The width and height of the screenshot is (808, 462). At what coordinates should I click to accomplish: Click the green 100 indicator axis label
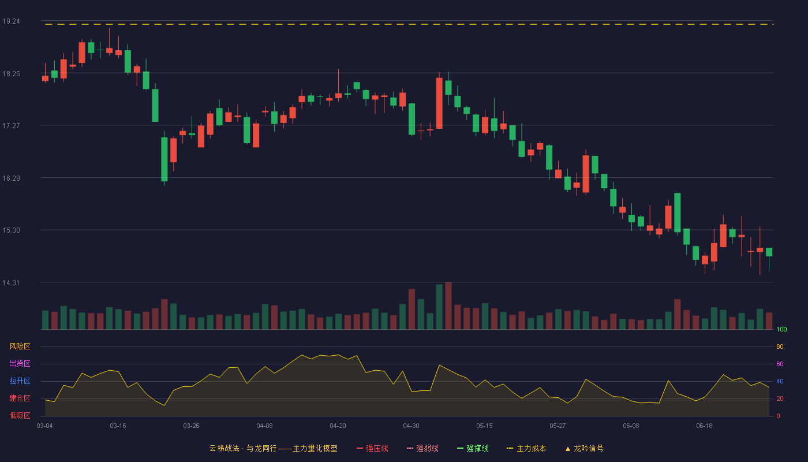tap(781, 330)
